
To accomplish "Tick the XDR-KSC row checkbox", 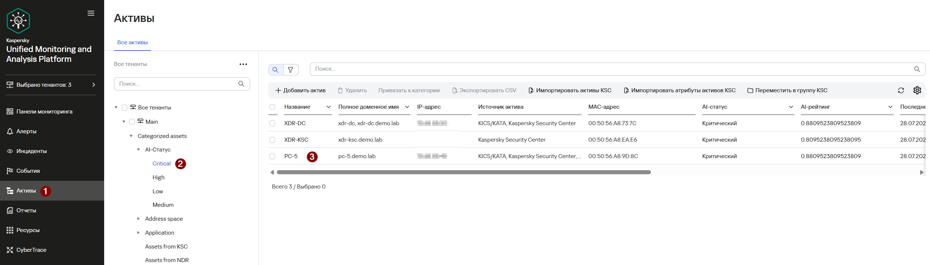I will pyautogui.click(x=272, y=140).
